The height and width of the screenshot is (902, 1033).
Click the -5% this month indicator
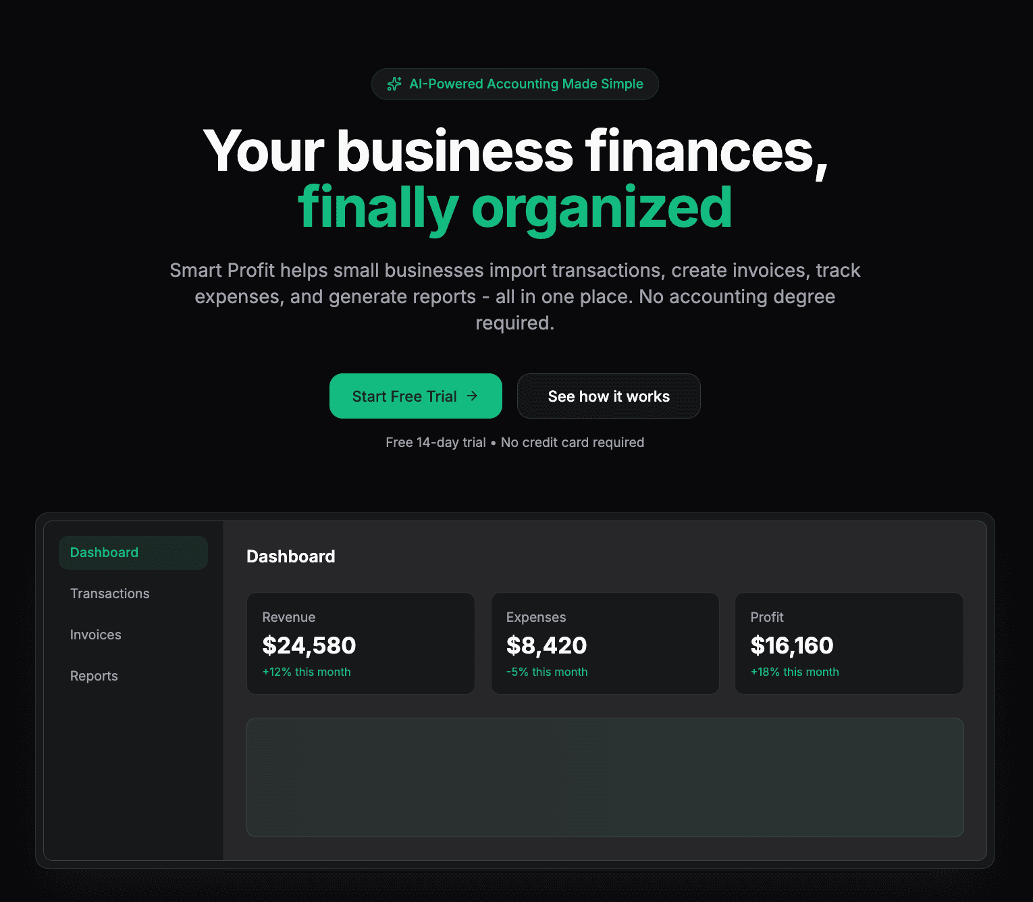pos(547,672)
